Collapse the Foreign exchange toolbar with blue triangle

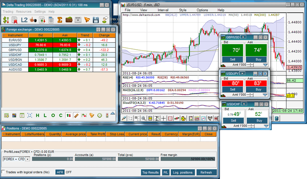113,114
